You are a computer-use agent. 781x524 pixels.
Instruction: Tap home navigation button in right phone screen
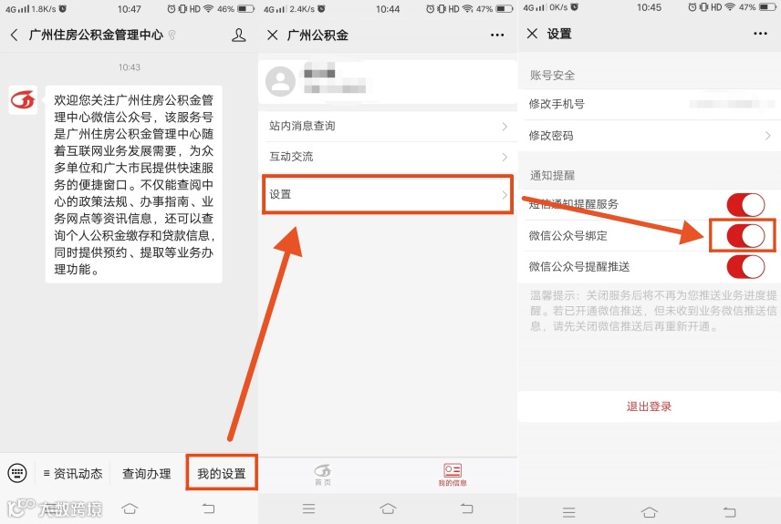(649, 512)
